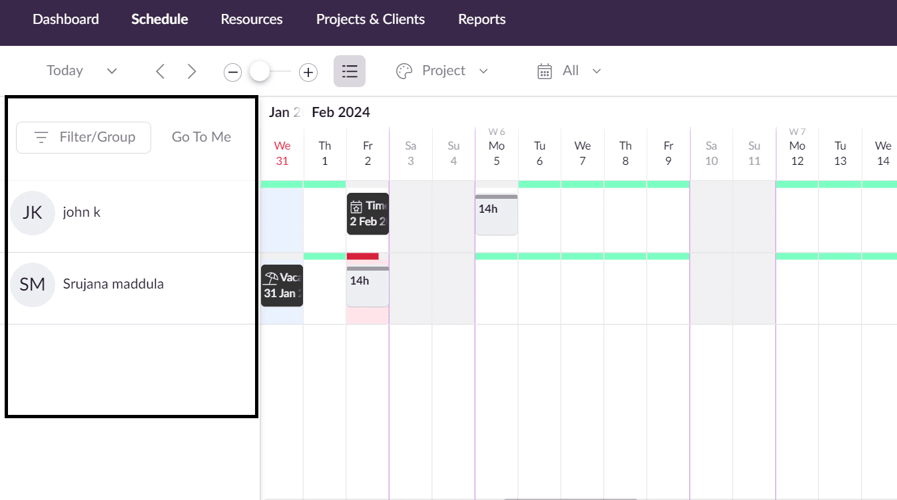Select the We 7 date header
Image resolution: width=897 pixels, height=500 pixels.
[582, 153]
